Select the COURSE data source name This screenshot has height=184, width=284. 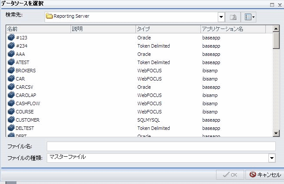[25, 112]
